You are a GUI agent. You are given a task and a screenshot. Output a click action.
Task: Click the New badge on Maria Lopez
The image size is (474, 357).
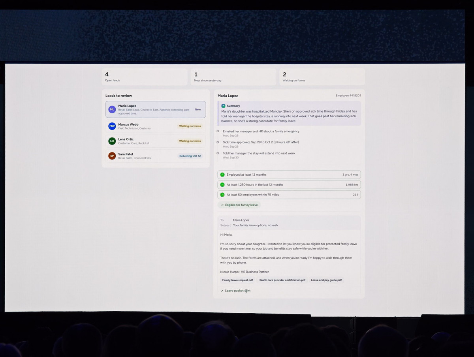coord(198,109)
